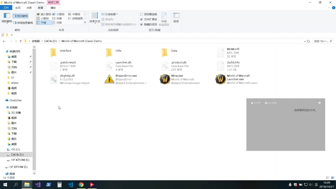Select the dbghelp.dll file
This screenshot has height=189, width=336.
click(x=70, y=79)
